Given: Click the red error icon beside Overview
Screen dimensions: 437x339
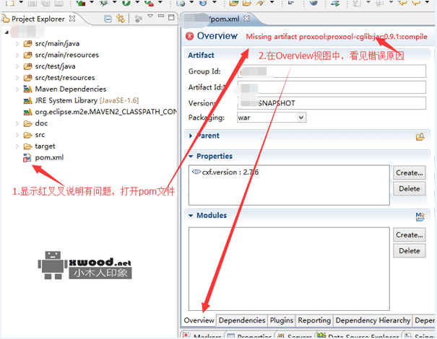Looking at the screenshot, I should pos(189,36).
